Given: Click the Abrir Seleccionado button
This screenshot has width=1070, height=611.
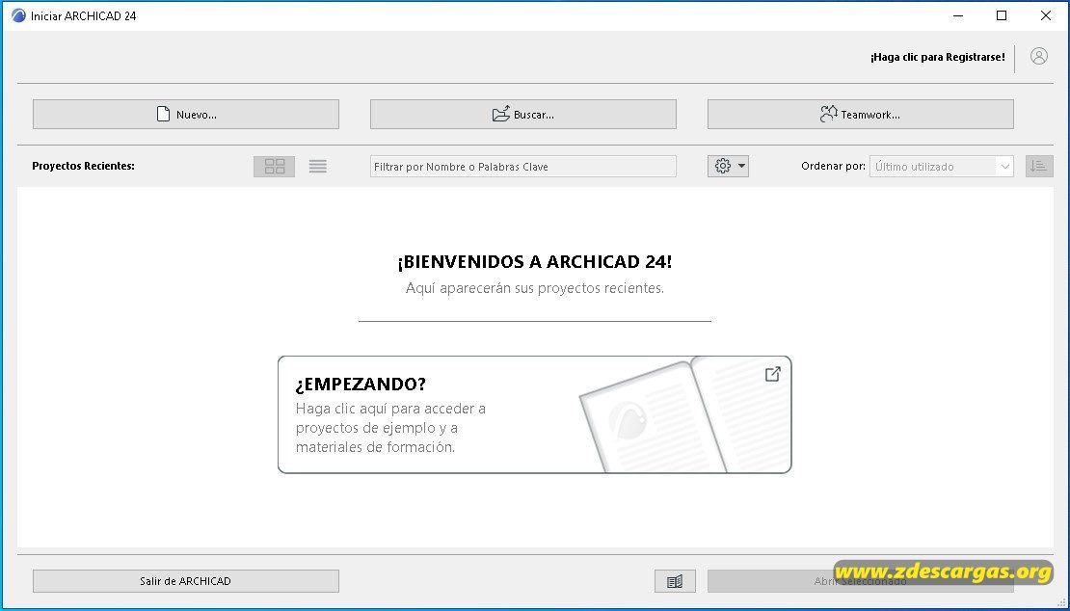Looking at the screenshot, I should [861, 581].
